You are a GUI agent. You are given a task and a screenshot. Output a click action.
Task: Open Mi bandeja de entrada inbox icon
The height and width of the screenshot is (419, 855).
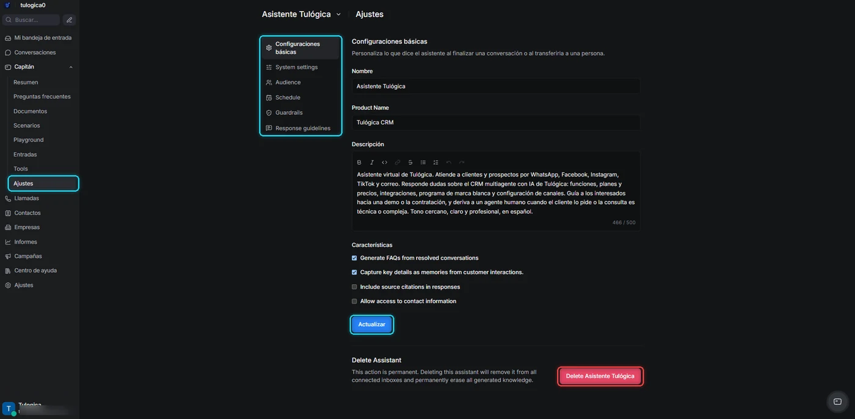8,38
